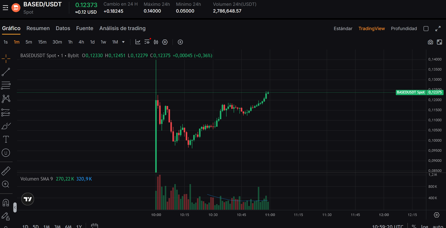446x228 pixels.
Task: Open the indicators line chart icon
Action: pyautogui.click(x=138, y=42)
